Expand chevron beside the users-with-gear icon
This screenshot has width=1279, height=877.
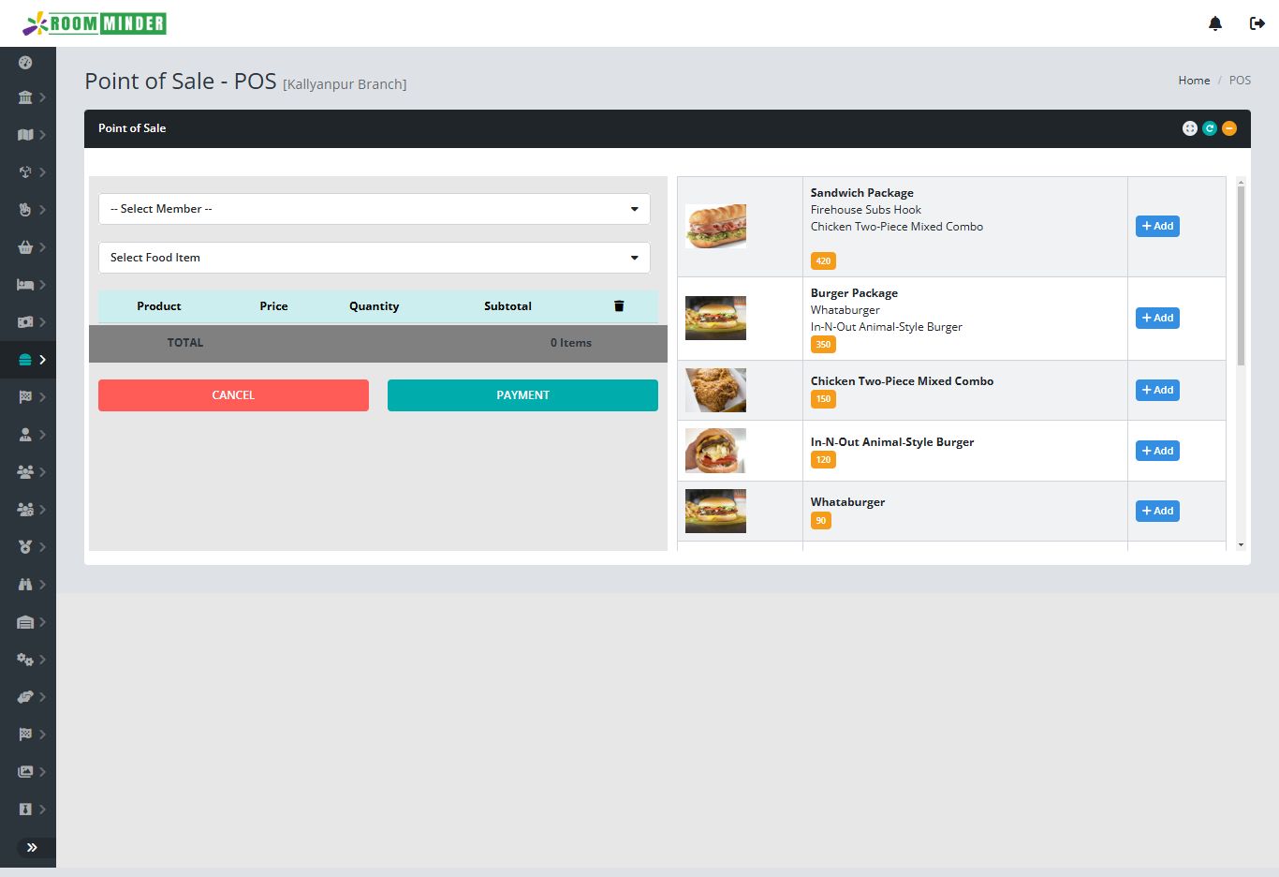pyautogui.click(x=43, y=510)
